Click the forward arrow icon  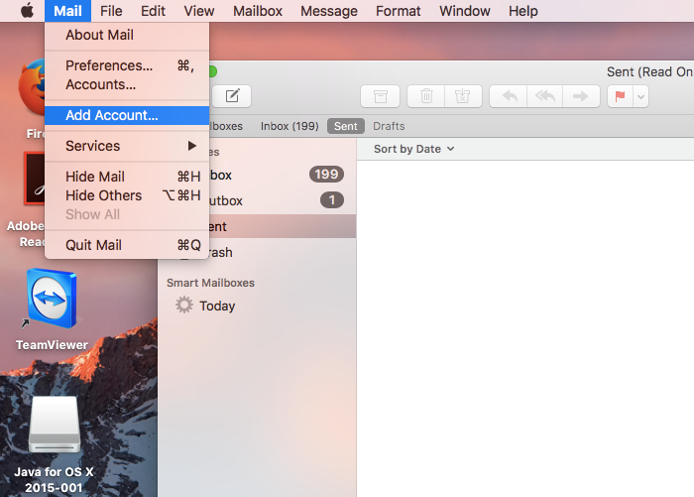click(581, 96)
